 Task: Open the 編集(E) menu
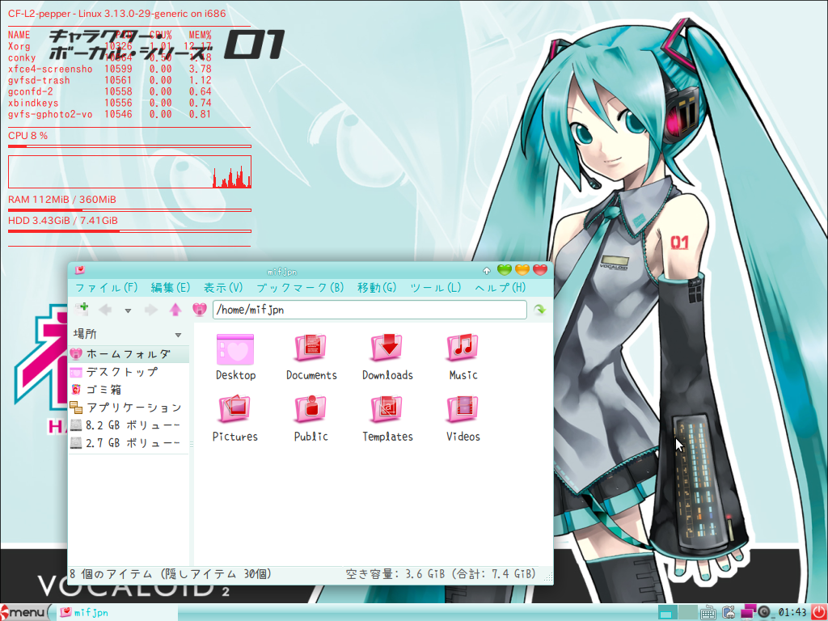(170, 287)
